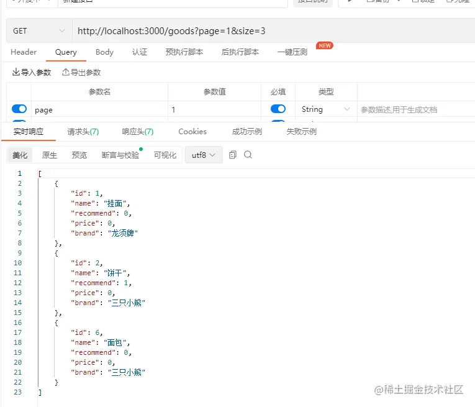Open the Cookies tab
This screenshot has height=407, width=475.
tap(192, 132)
